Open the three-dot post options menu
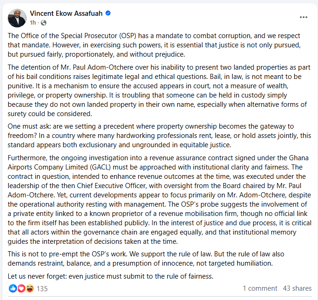The image size is (318, 300). pyautogui.click(x=303, y=17)
